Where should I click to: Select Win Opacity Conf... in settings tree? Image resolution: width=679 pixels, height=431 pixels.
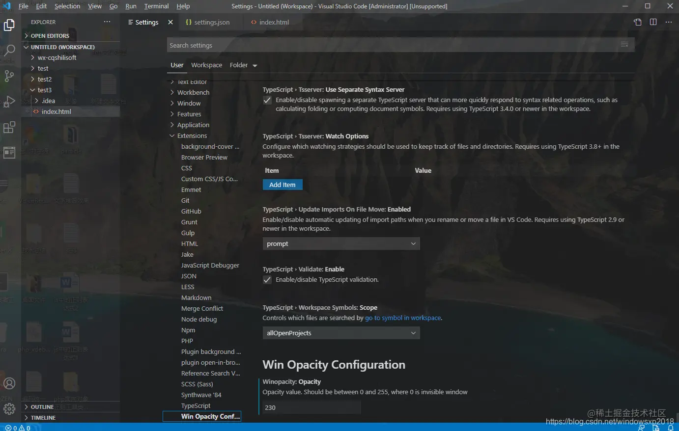coord(202,416)
